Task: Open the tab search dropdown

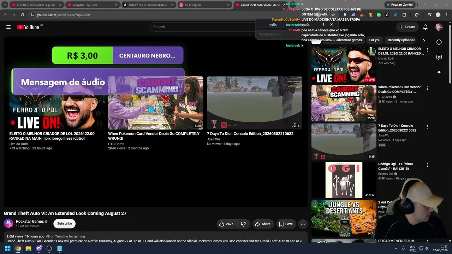Action: [x=5, y=5]
